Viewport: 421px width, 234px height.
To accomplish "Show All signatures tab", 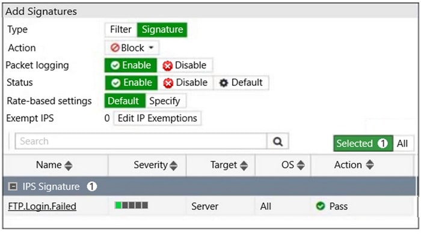I will [x=402, y=143].
